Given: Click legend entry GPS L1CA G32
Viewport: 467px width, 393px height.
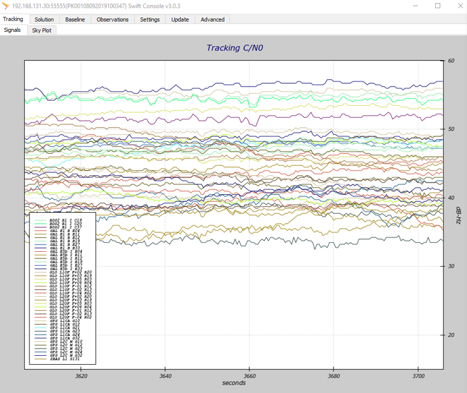Looking at the screenshot, I should coord(57,338).
